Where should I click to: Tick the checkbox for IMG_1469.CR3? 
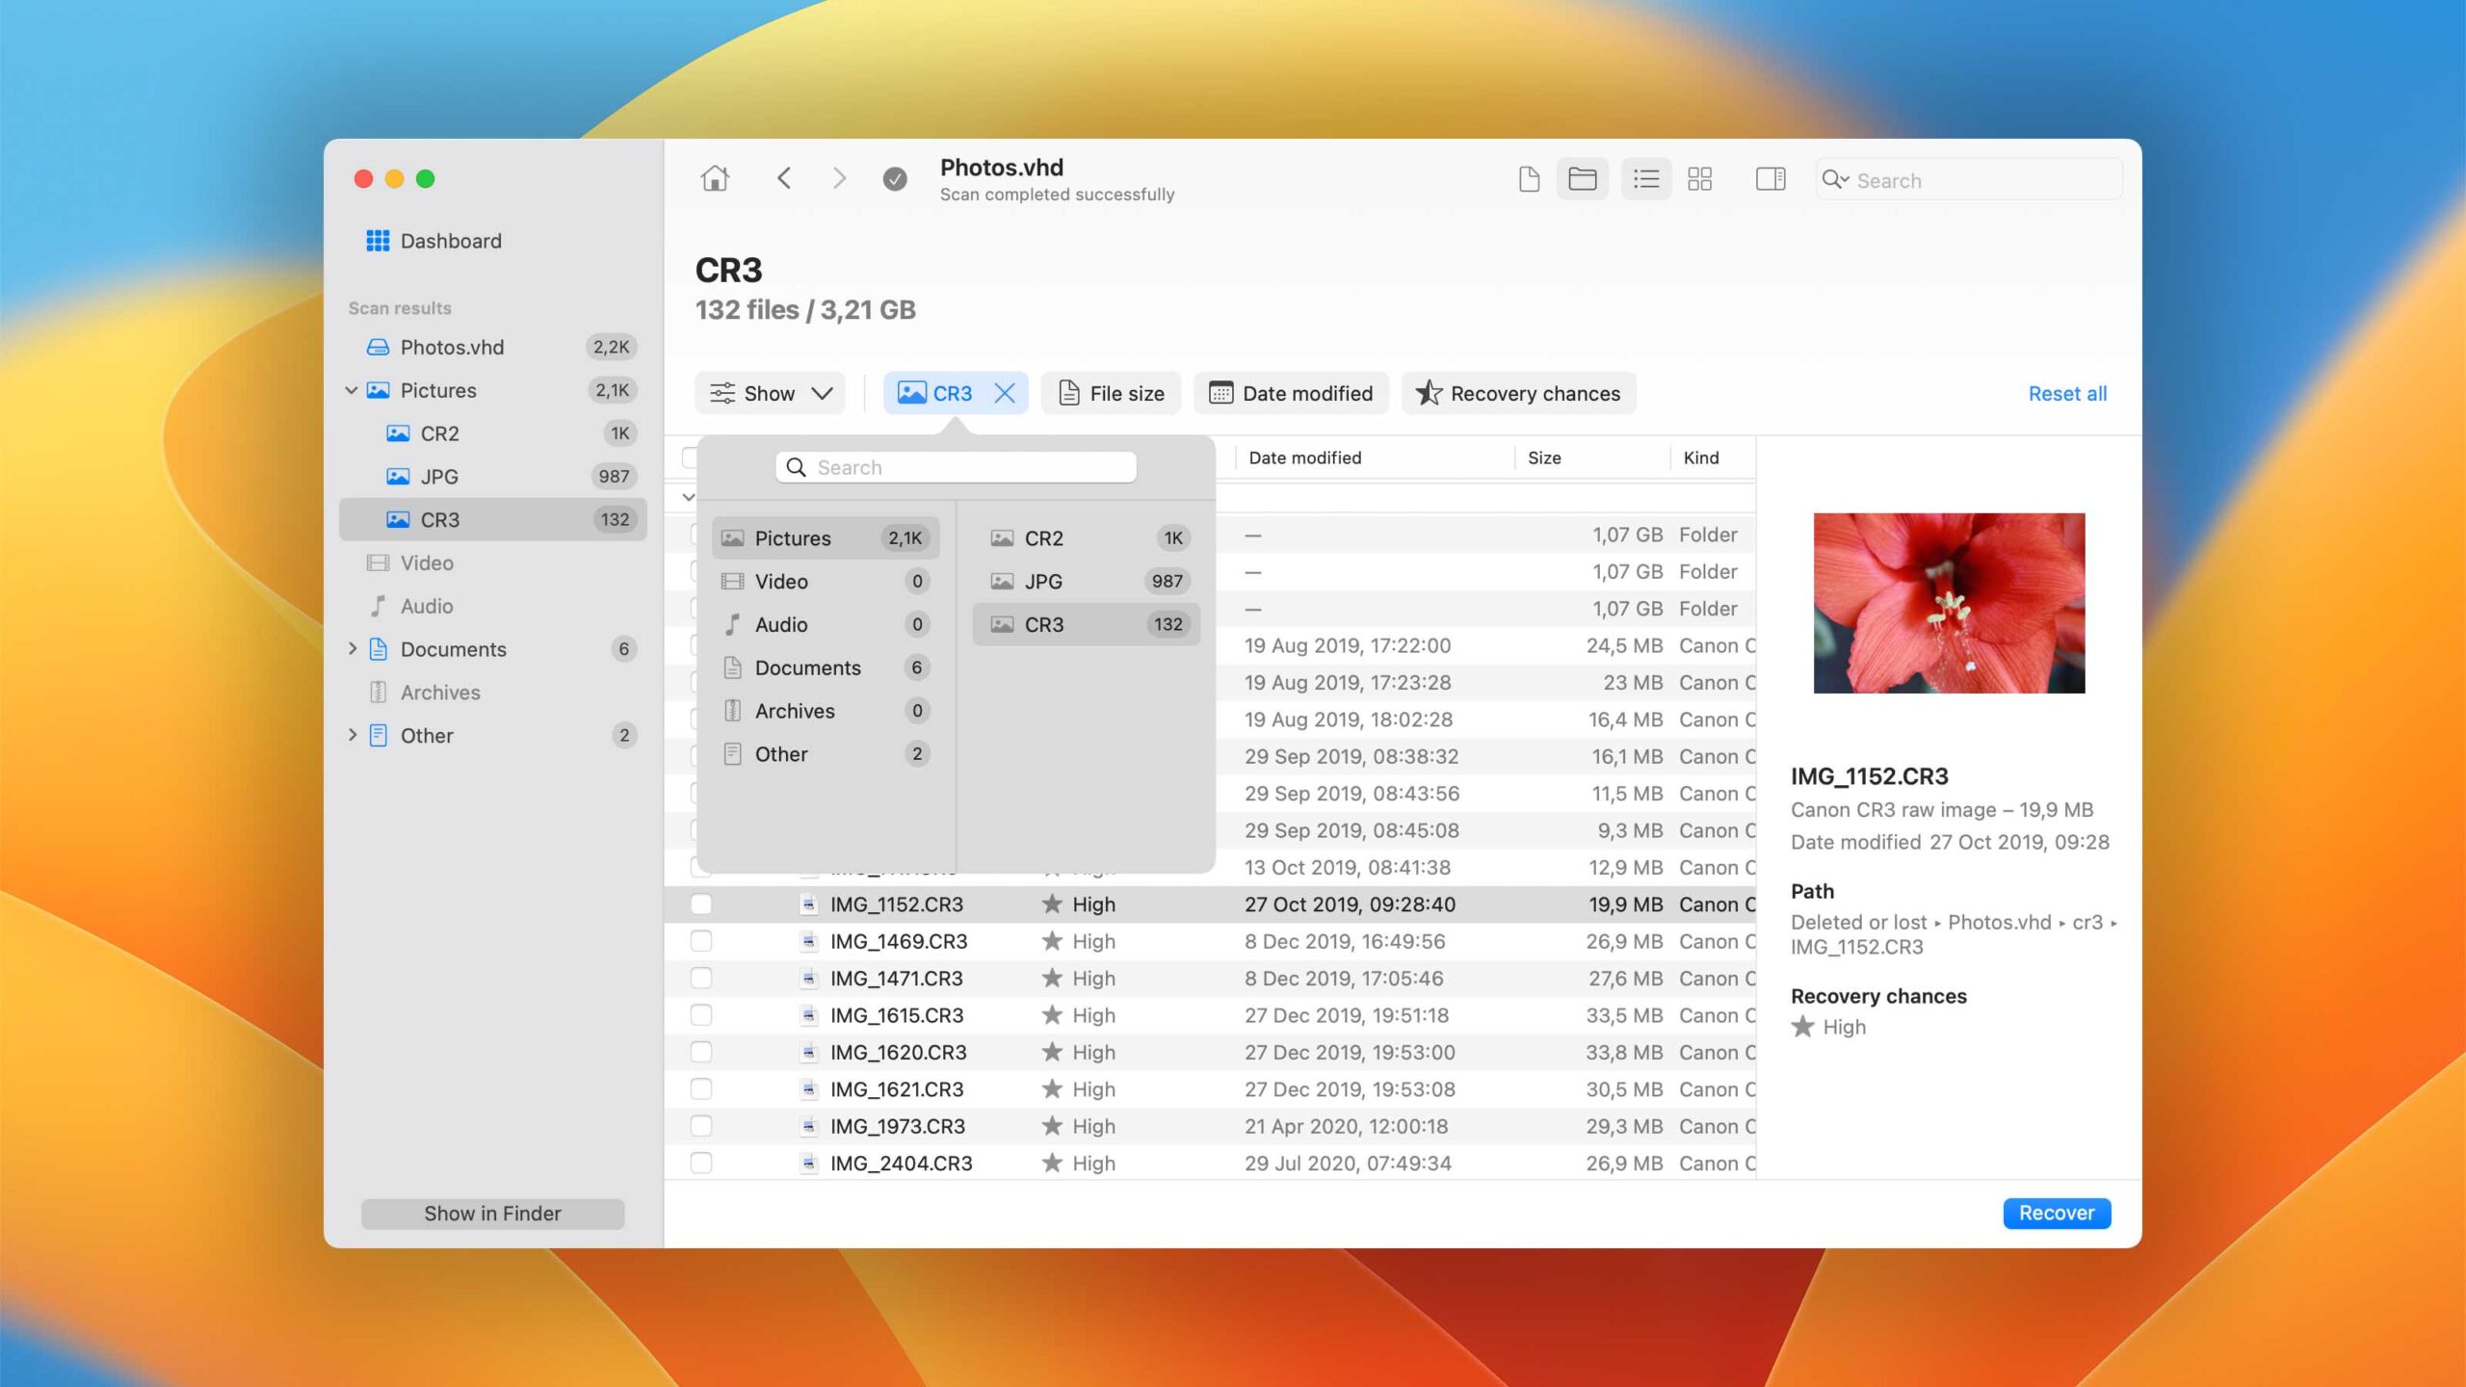[701, 942]
